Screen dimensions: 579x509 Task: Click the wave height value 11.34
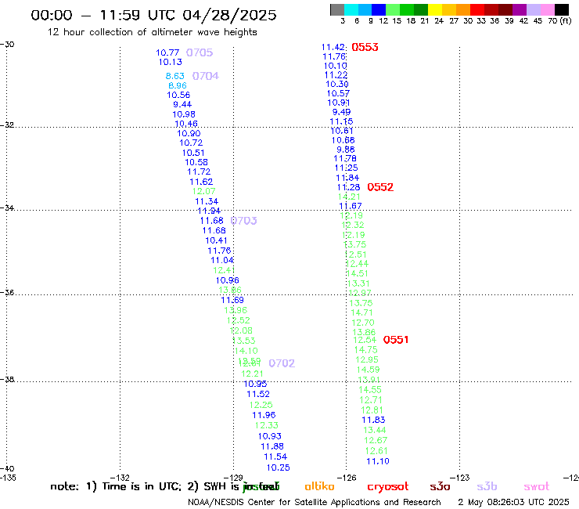click(x=207, y=201)
